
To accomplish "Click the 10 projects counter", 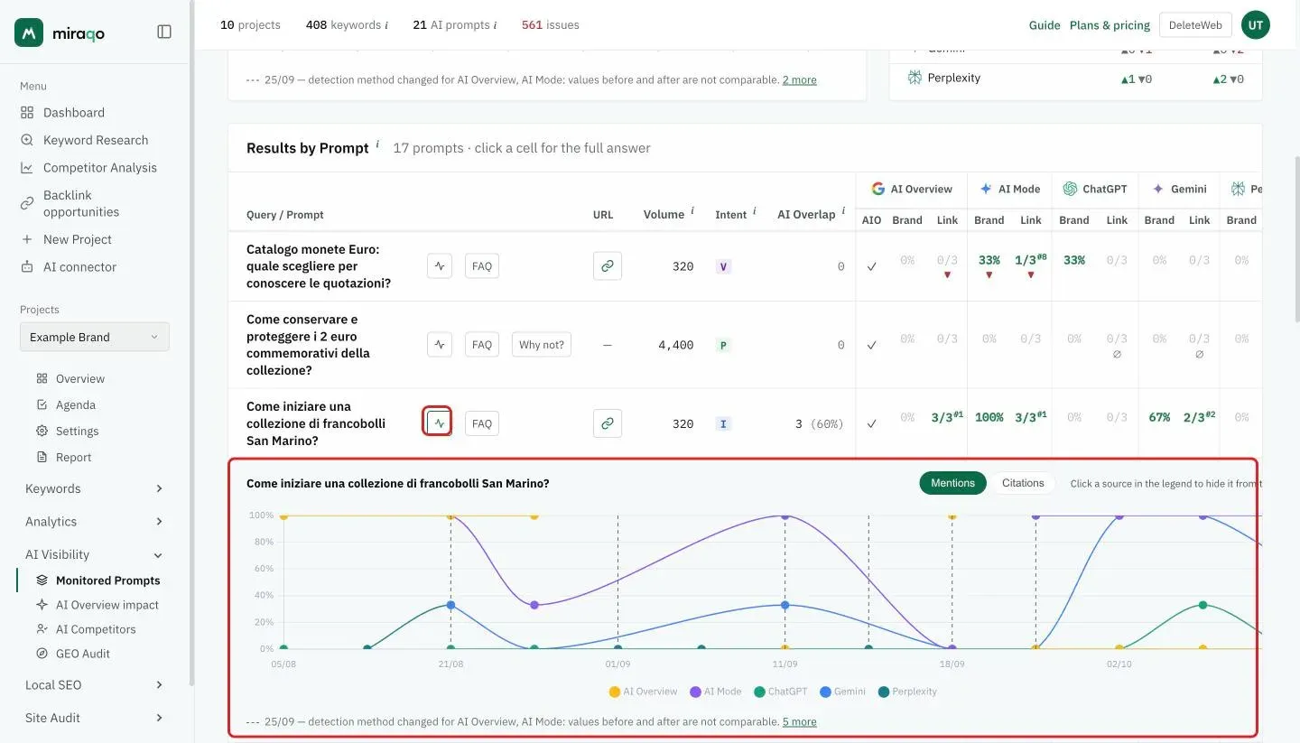I will pos(250,24).
